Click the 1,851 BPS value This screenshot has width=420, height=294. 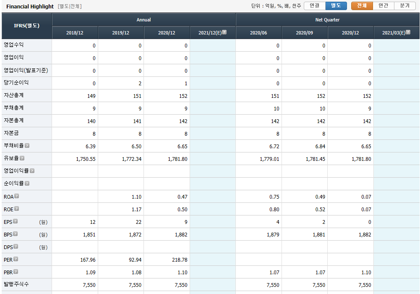coord(89,234)
